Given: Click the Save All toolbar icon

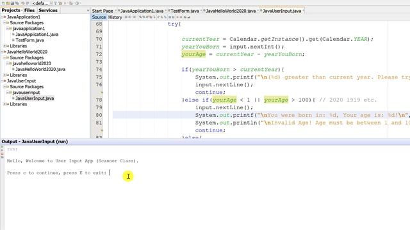Looking at the screenshot, I should (17, 3).
